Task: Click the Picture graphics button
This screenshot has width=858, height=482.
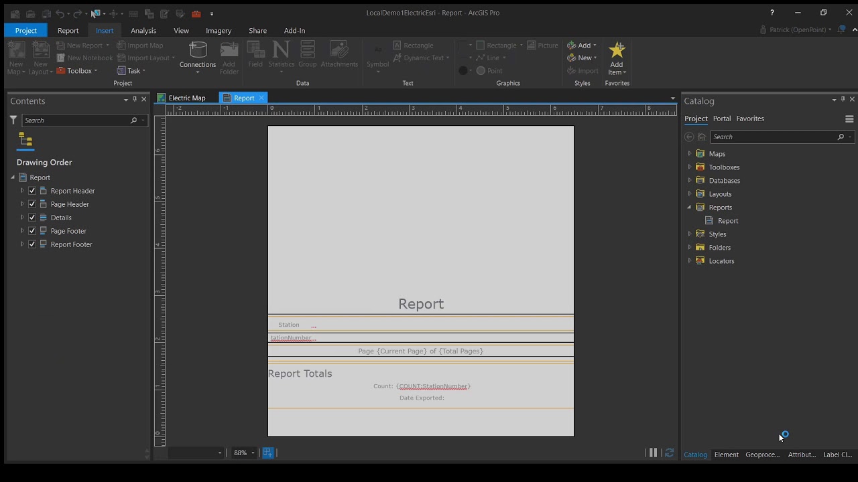Action: click(x=542, y=46)
